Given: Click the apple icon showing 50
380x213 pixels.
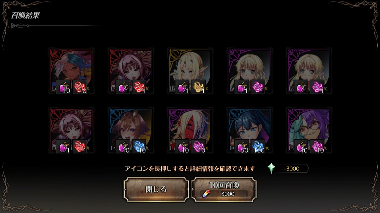Looking at the screenshot, I should click(242, 146).
